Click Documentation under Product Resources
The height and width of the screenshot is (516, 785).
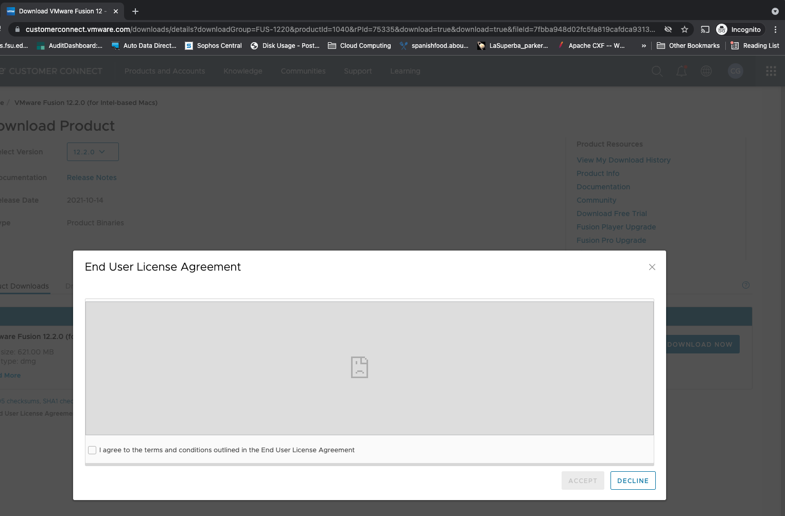(603, 187)
